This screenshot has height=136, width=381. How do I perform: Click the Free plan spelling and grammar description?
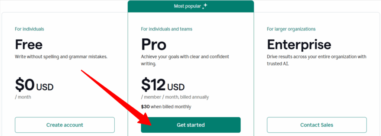point(61,57)
